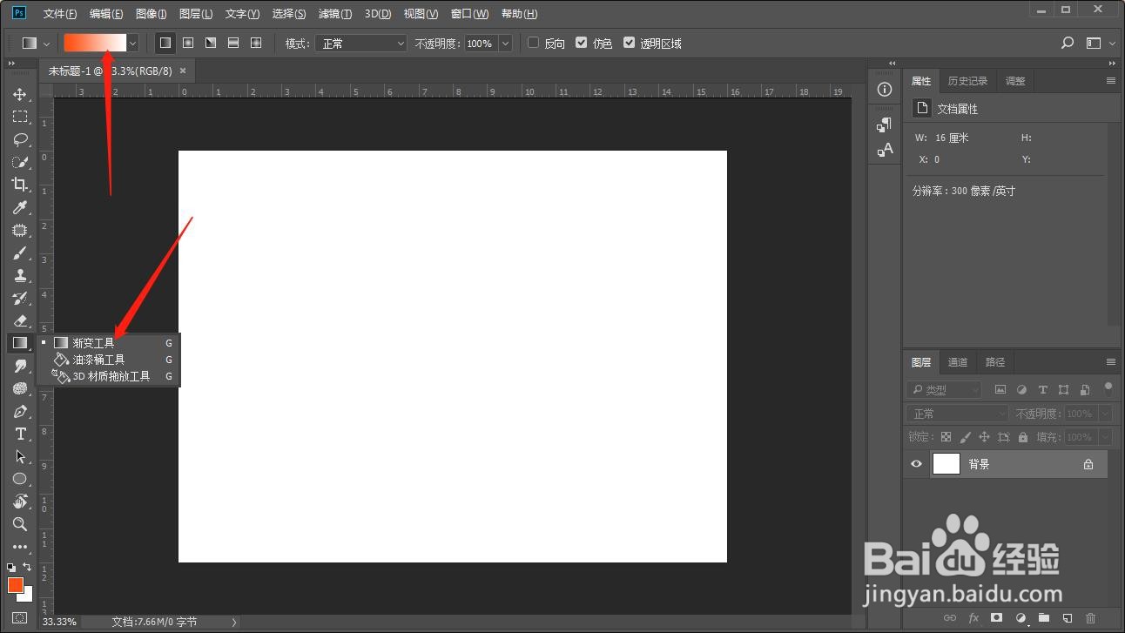Expand the status bar info arrow
Screen dimensions: 1125x633
click(x=233, y=622)
